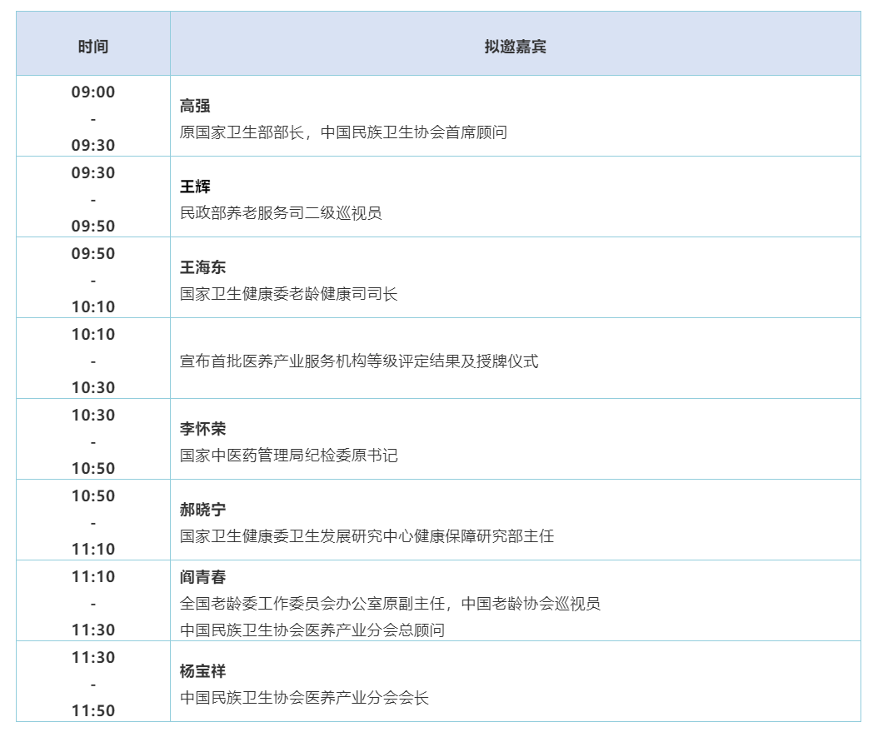Click 中国民族卫生协会医养产业分会会长 title text
Image resolution: width=878 pixels, height=732 pixels.
click(x=304, y=698)
